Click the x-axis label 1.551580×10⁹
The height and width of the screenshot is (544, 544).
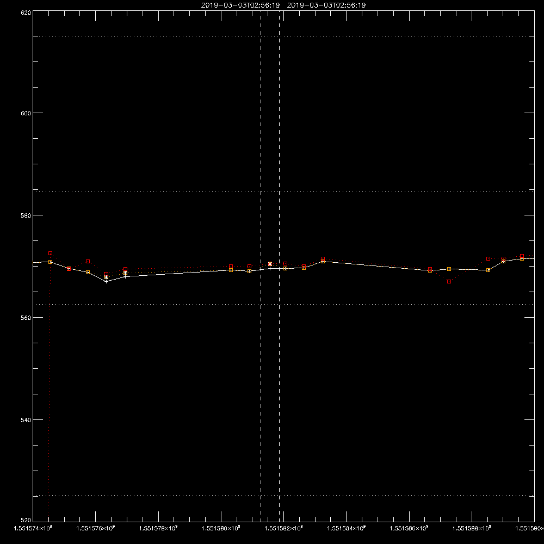pos(221,528)
